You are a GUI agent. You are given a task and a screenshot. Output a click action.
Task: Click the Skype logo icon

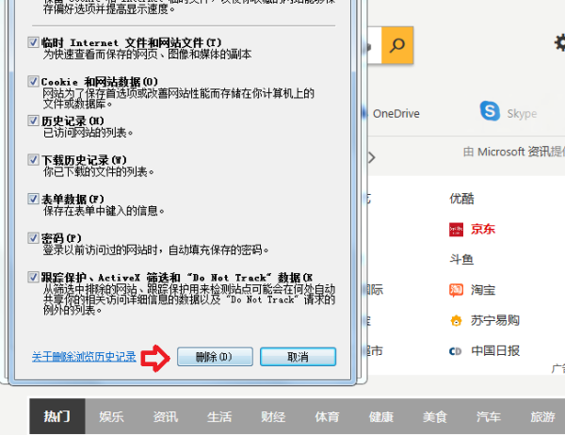tap(490, 111)
